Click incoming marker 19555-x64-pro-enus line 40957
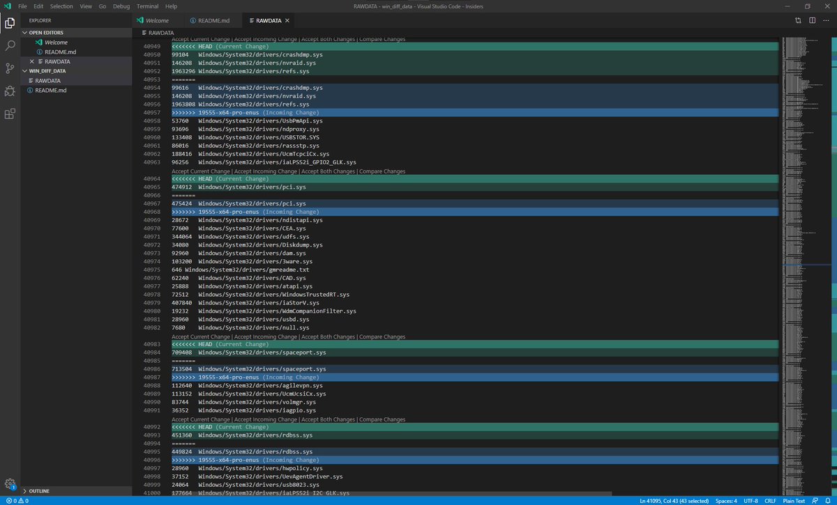 (475, 112)
